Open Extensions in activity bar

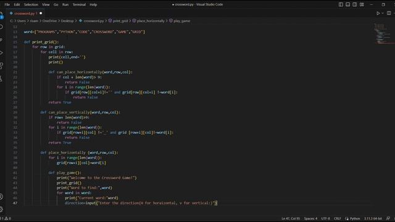pos(1,66)
